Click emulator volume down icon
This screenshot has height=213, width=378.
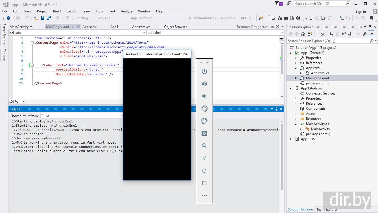click(x=204, y=96)
